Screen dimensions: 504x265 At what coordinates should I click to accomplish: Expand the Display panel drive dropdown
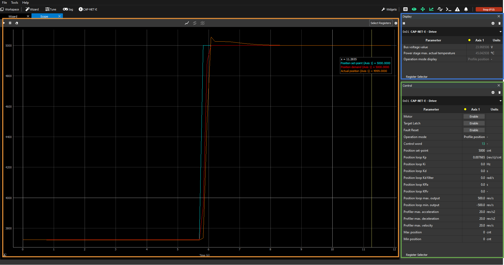(x=500, y=32)
